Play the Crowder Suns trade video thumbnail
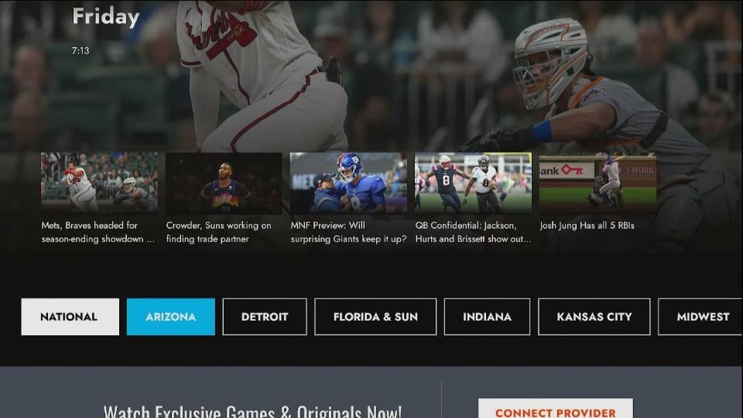The height and width of the screenshot is (418, 743). (x=224, y=182)
